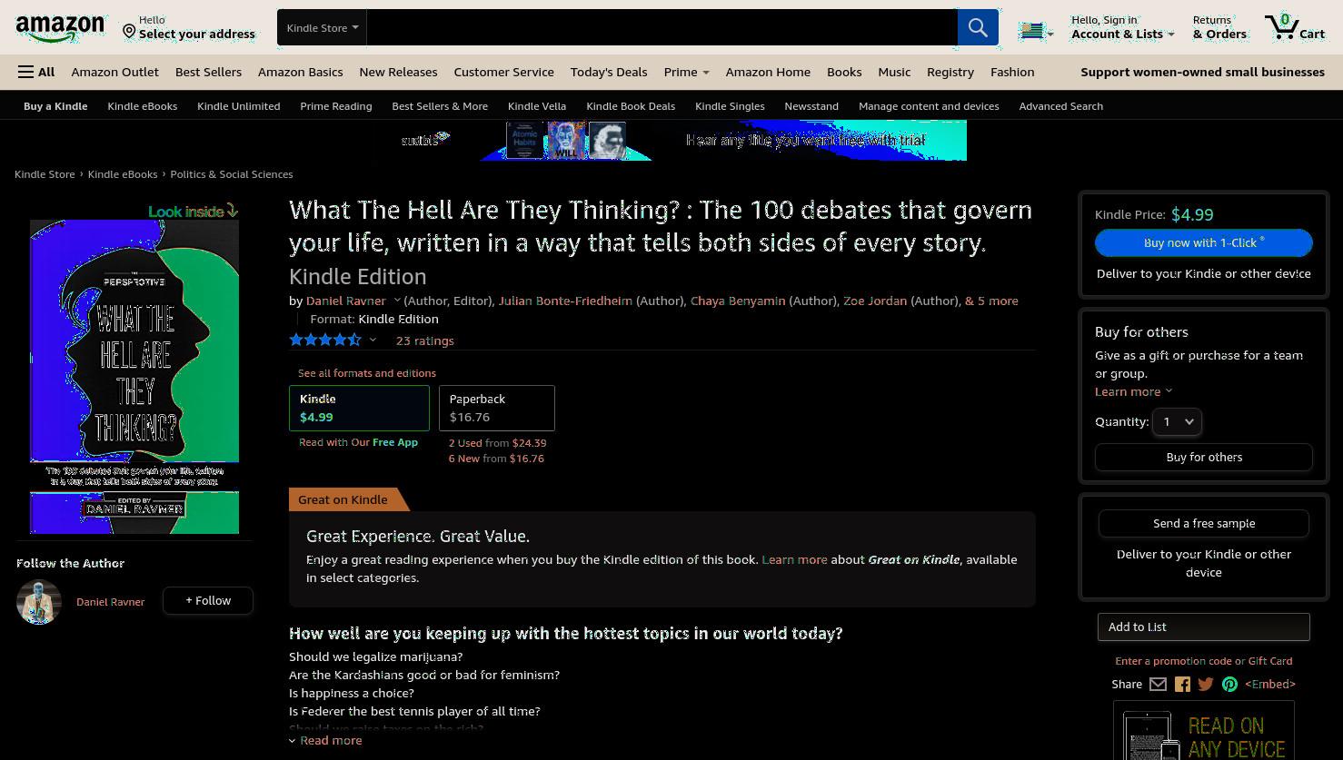1343x760 pixels.
Task: Open the shopping cart
Action: click(1294, 27)
